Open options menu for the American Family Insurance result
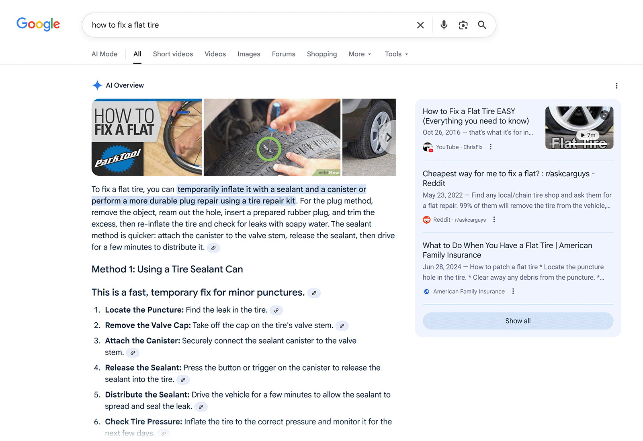643x441 pixels. pos(513,291)
